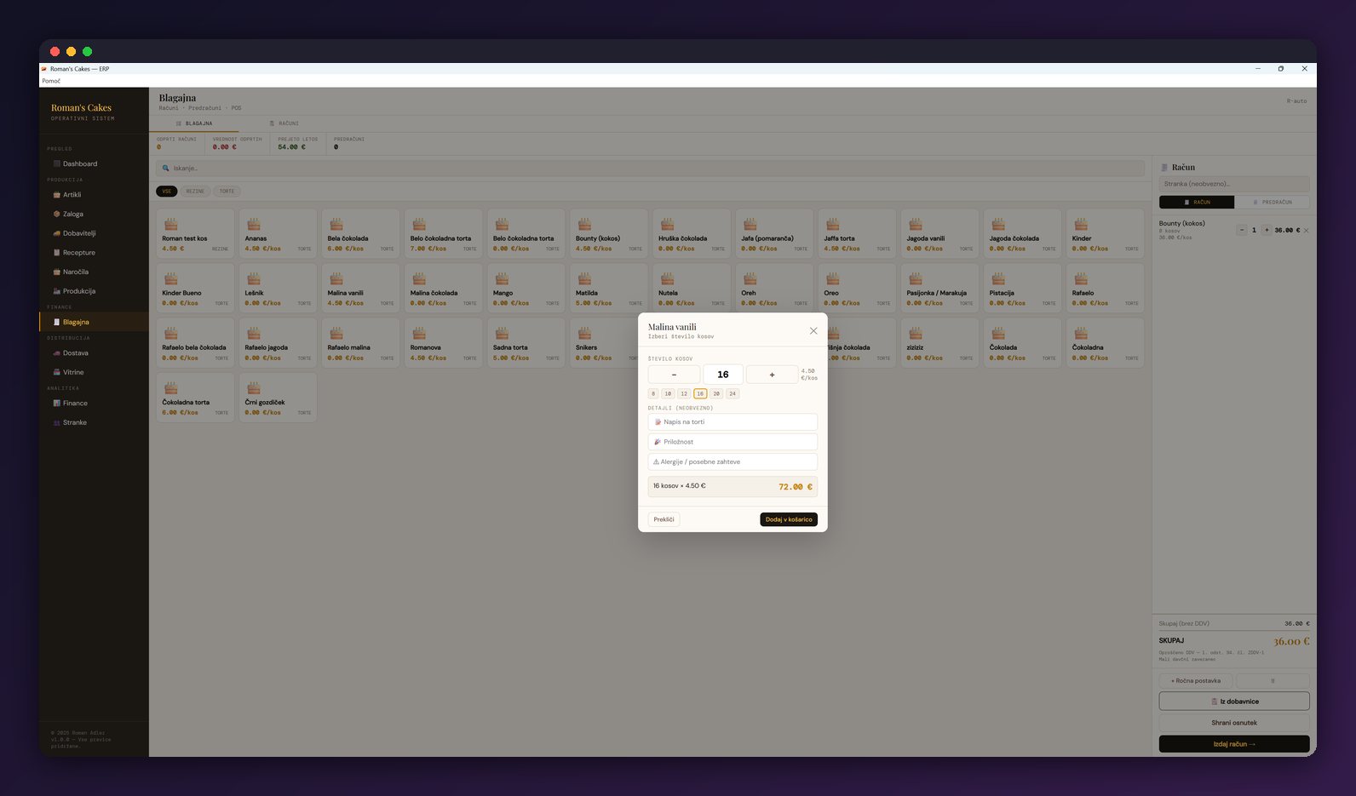Filter products by TORTE category
1356x796 pixels.
[227, 192]
